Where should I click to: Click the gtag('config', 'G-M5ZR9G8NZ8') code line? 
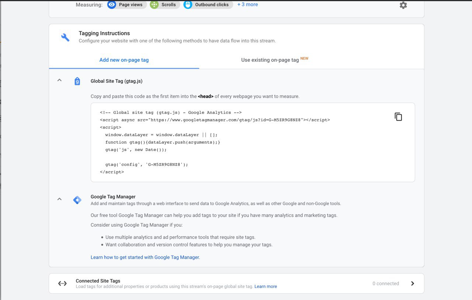coord(146,165)
